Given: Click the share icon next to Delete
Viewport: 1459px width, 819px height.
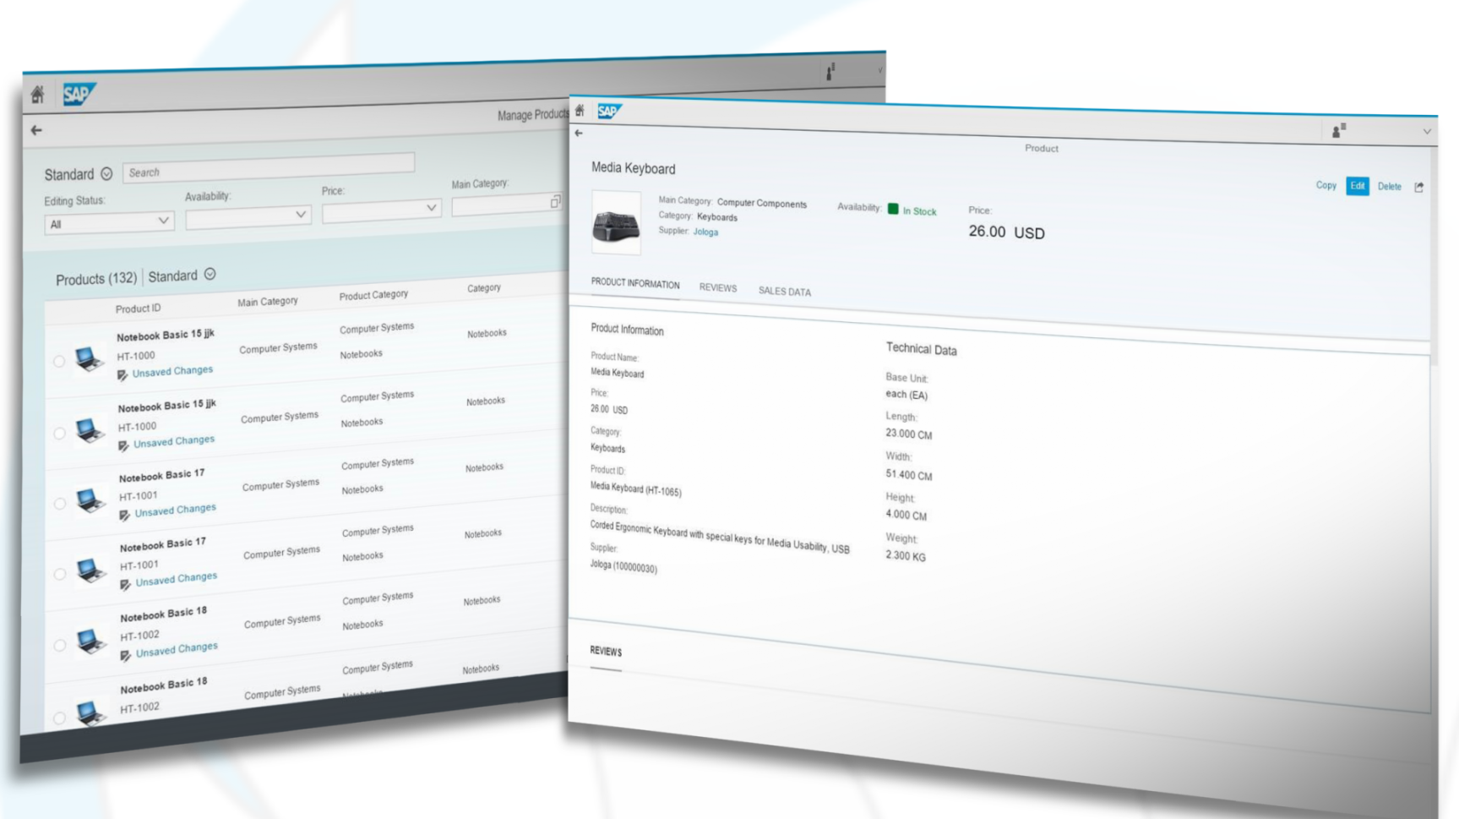Looking at the screenshot, I should coord(1418,188).
